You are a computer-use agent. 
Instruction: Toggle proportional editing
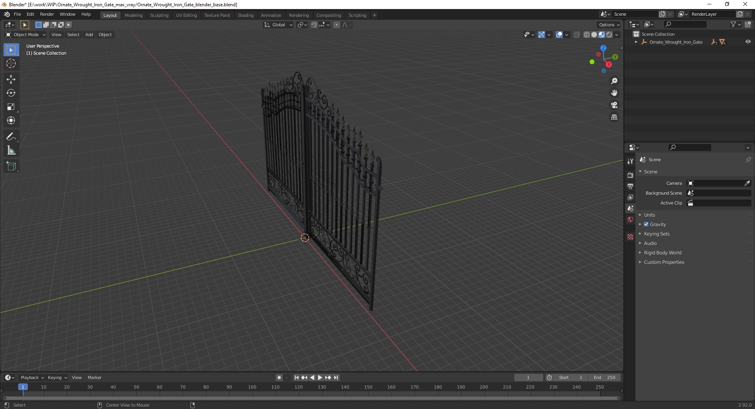336,25
